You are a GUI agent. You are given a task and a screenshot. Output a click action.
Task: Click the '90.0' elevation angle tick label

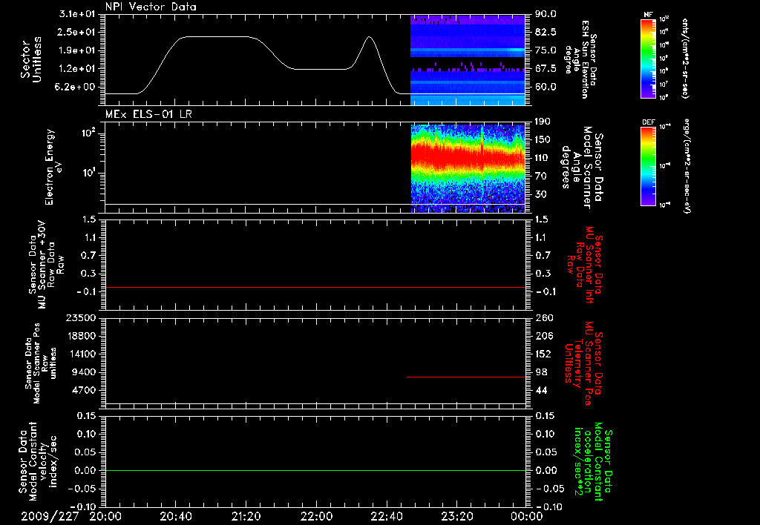coord(546,14)
